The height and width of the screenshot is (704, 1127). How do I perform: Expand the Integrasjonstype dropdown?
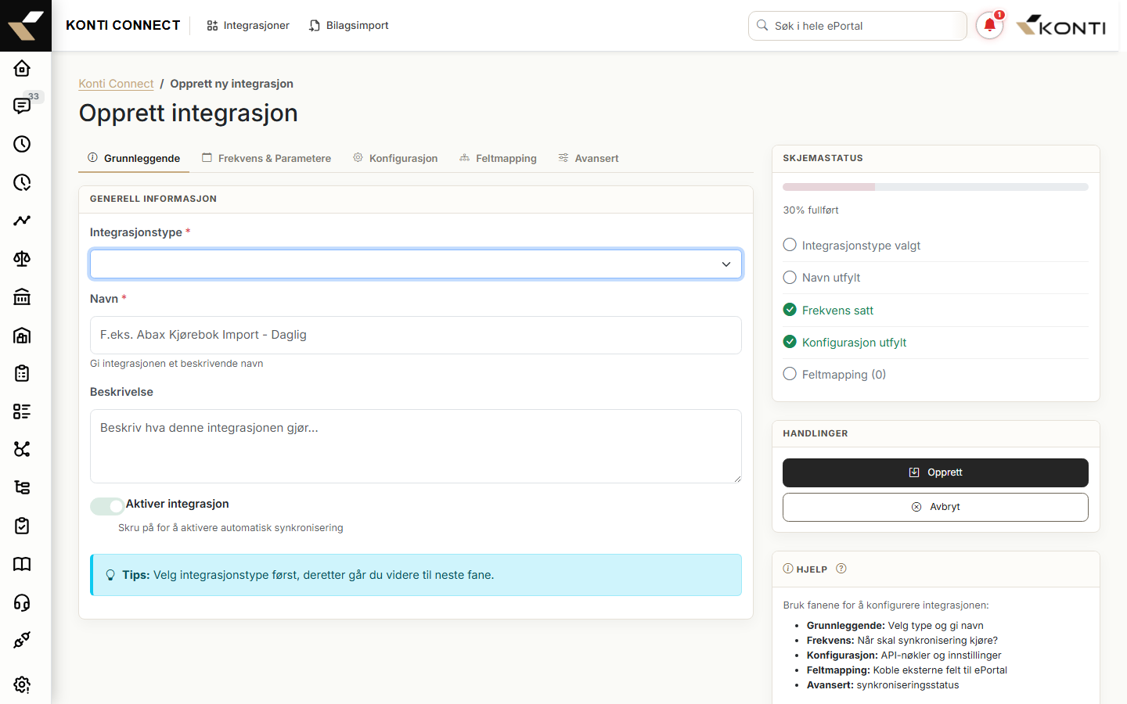click(x=416, y=264)
